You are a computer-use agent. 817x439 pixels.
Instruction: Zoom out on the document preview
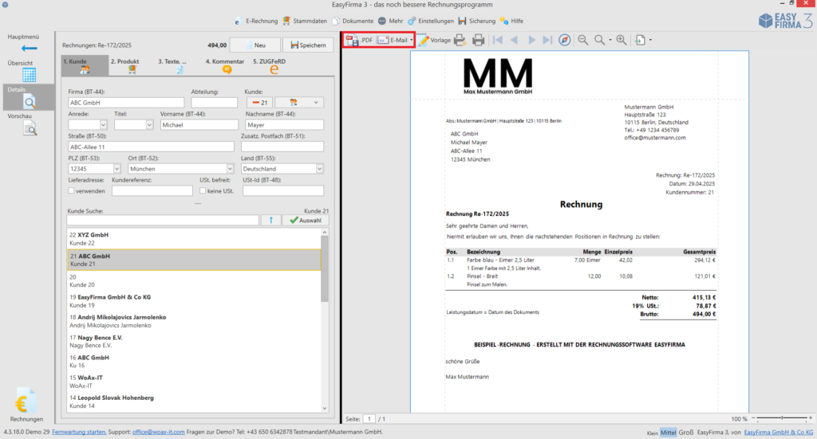583,40
